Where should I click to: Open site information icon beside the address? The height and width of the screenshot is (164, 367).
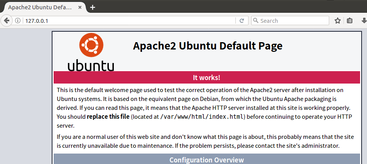[x=17, y=21]
